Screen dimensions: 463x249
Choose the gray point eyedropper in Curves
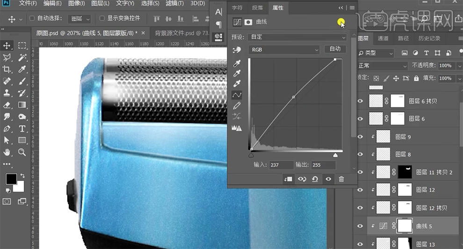[237, 73]
